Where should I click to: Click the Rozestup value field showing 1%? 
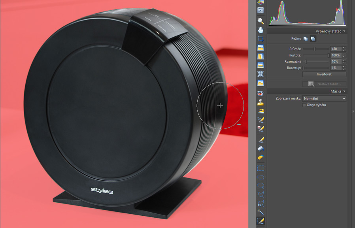pyautogui.click(x=336, y=68)
